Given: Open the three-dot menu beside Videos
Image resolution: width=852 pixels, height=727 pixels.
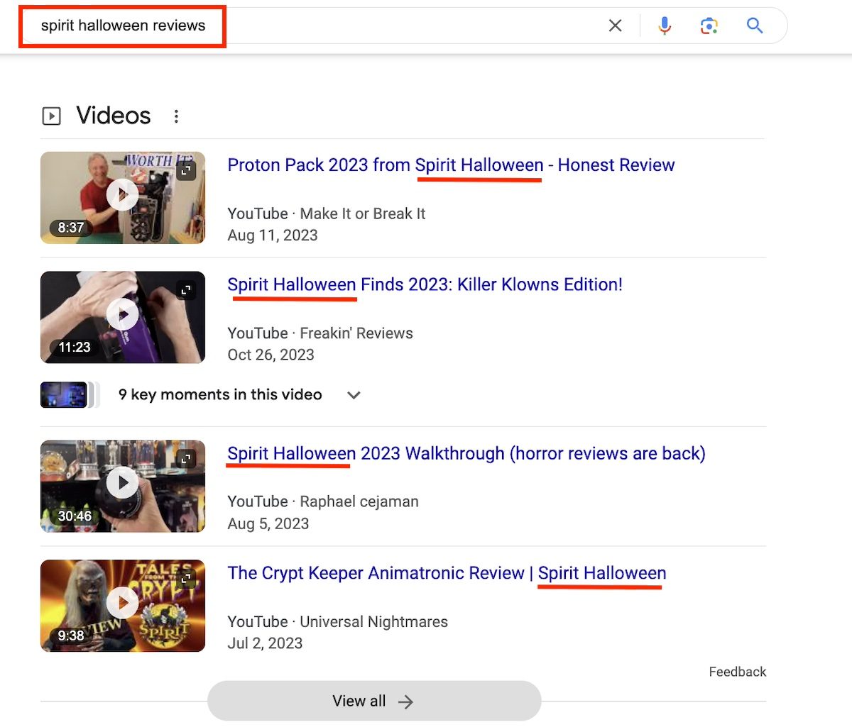Looking at the screenshot, I should [176, 116].
